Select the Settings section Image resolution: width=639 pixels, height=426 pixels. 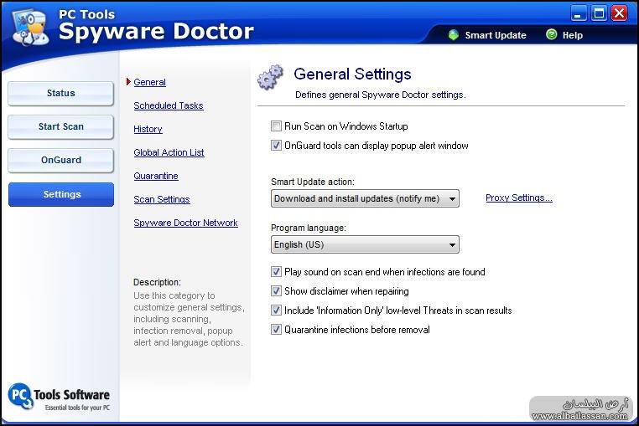coord(61,194)
